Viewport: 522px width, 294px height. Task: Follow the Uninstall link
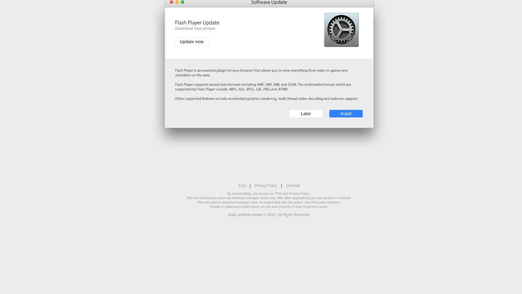click(x=293, y=186)
